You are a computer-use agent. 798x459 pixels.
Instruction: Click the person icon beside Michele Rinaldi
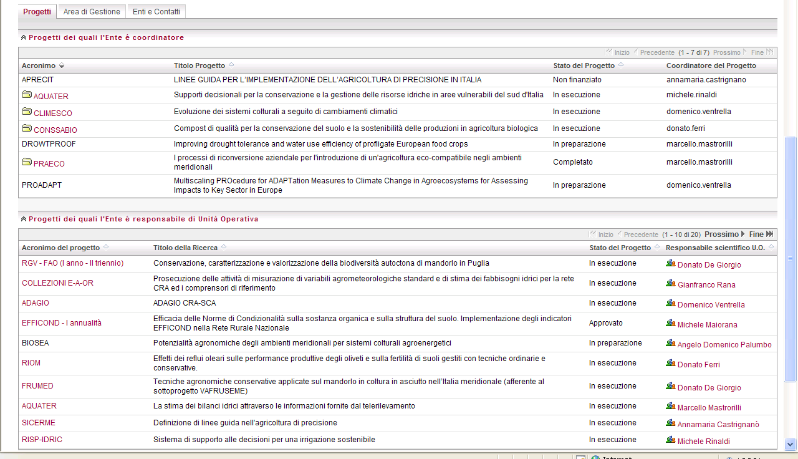671,440
